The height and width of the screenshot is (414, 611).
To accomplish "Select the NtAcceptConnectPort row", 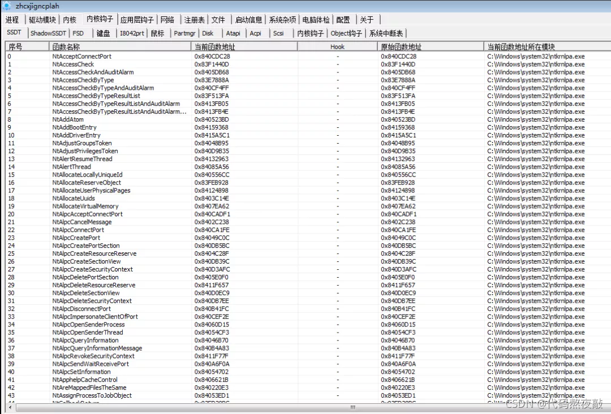I will point(309,57).
